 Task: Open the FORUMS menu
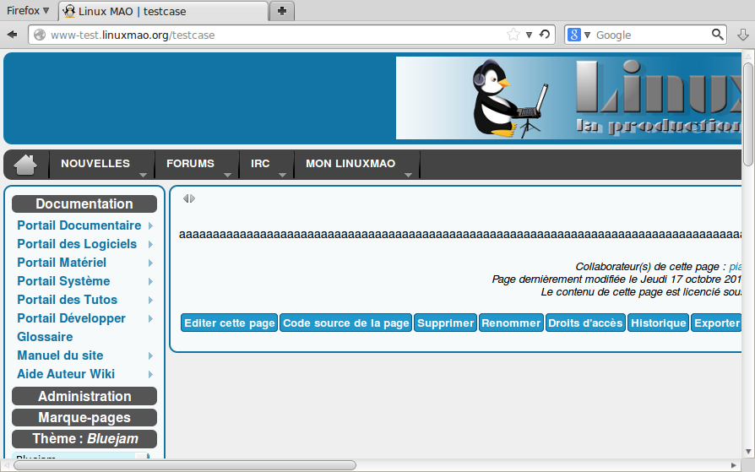click(x=190, y=163)
